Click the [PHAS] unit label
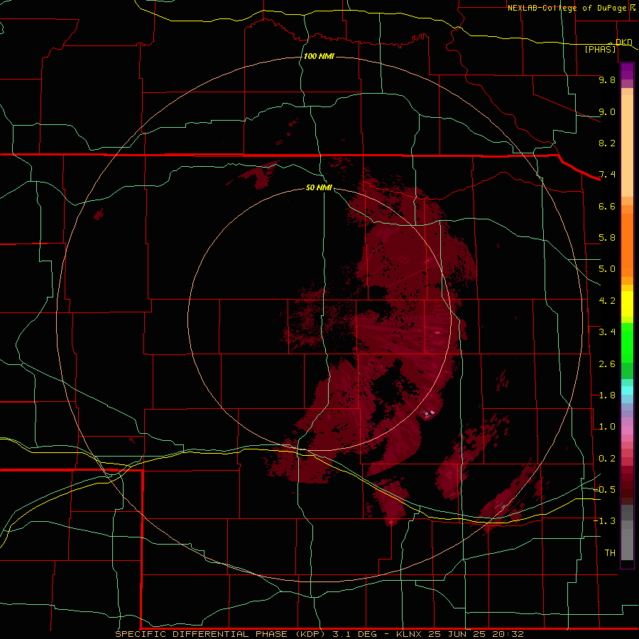This screenshot has width=639, height=639. pos(600,49)
